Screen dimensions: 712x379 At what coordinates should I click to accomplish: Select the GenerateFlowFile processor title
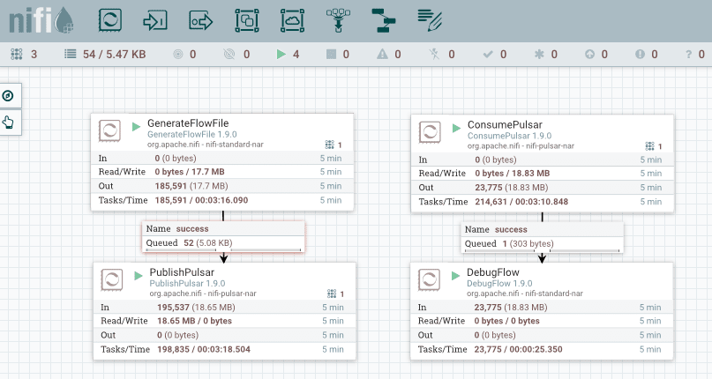(x=188, y=123)
